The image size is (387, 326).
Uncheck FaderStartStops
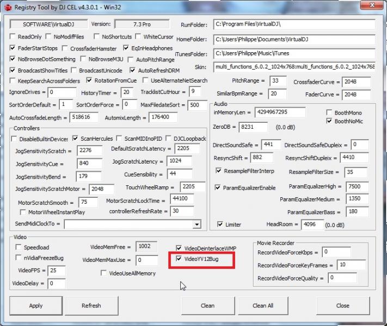point(13,48)
